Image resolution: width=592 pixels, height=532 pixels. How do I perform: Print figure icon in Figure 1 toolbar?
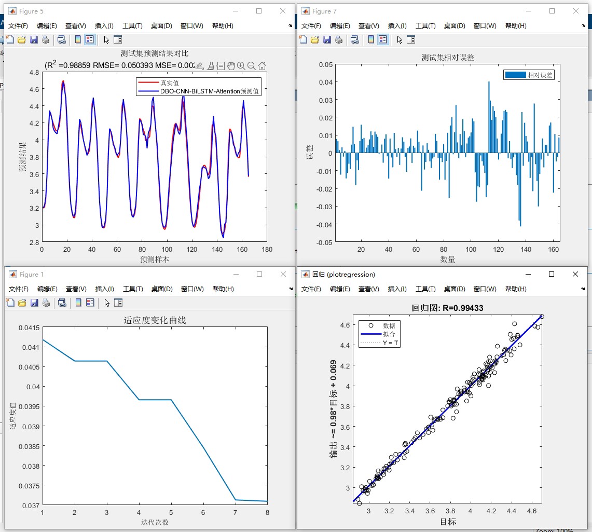click(x=46, y=303)
